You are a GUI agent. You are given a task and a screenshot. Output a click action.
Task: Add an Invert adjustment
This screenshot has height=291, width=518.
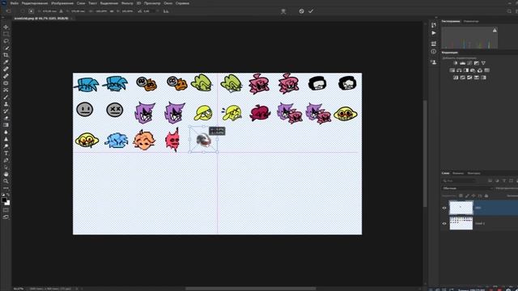456,78
